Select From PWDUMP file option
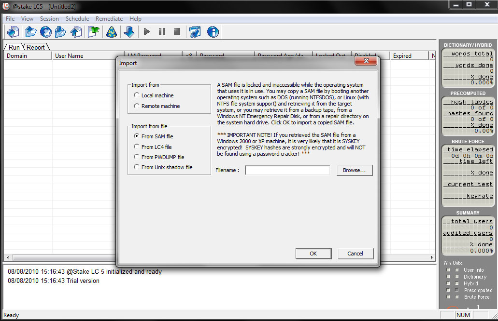 tap(137, 157)
